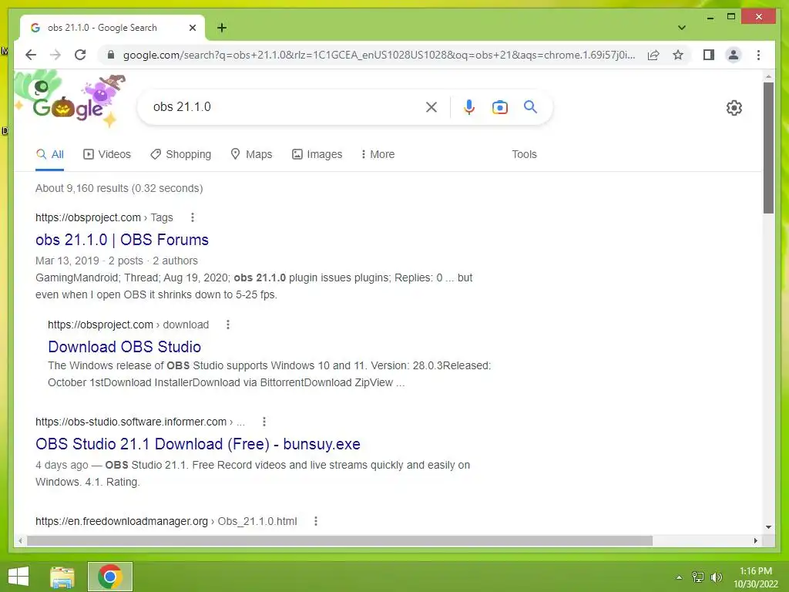
Task: Open the 'Download OBS Studio' result
Action: (x=124, y=347)
